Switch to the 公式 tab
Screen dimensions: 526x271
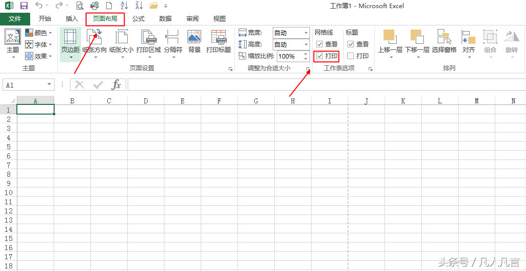point(138,19)
